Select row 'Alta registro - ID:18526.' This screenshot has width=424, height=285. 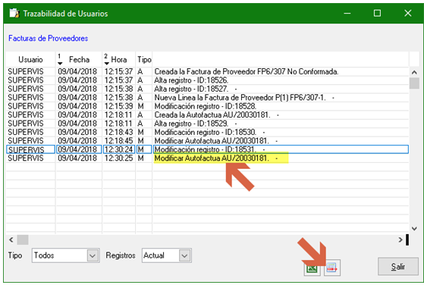pos(207,80)
